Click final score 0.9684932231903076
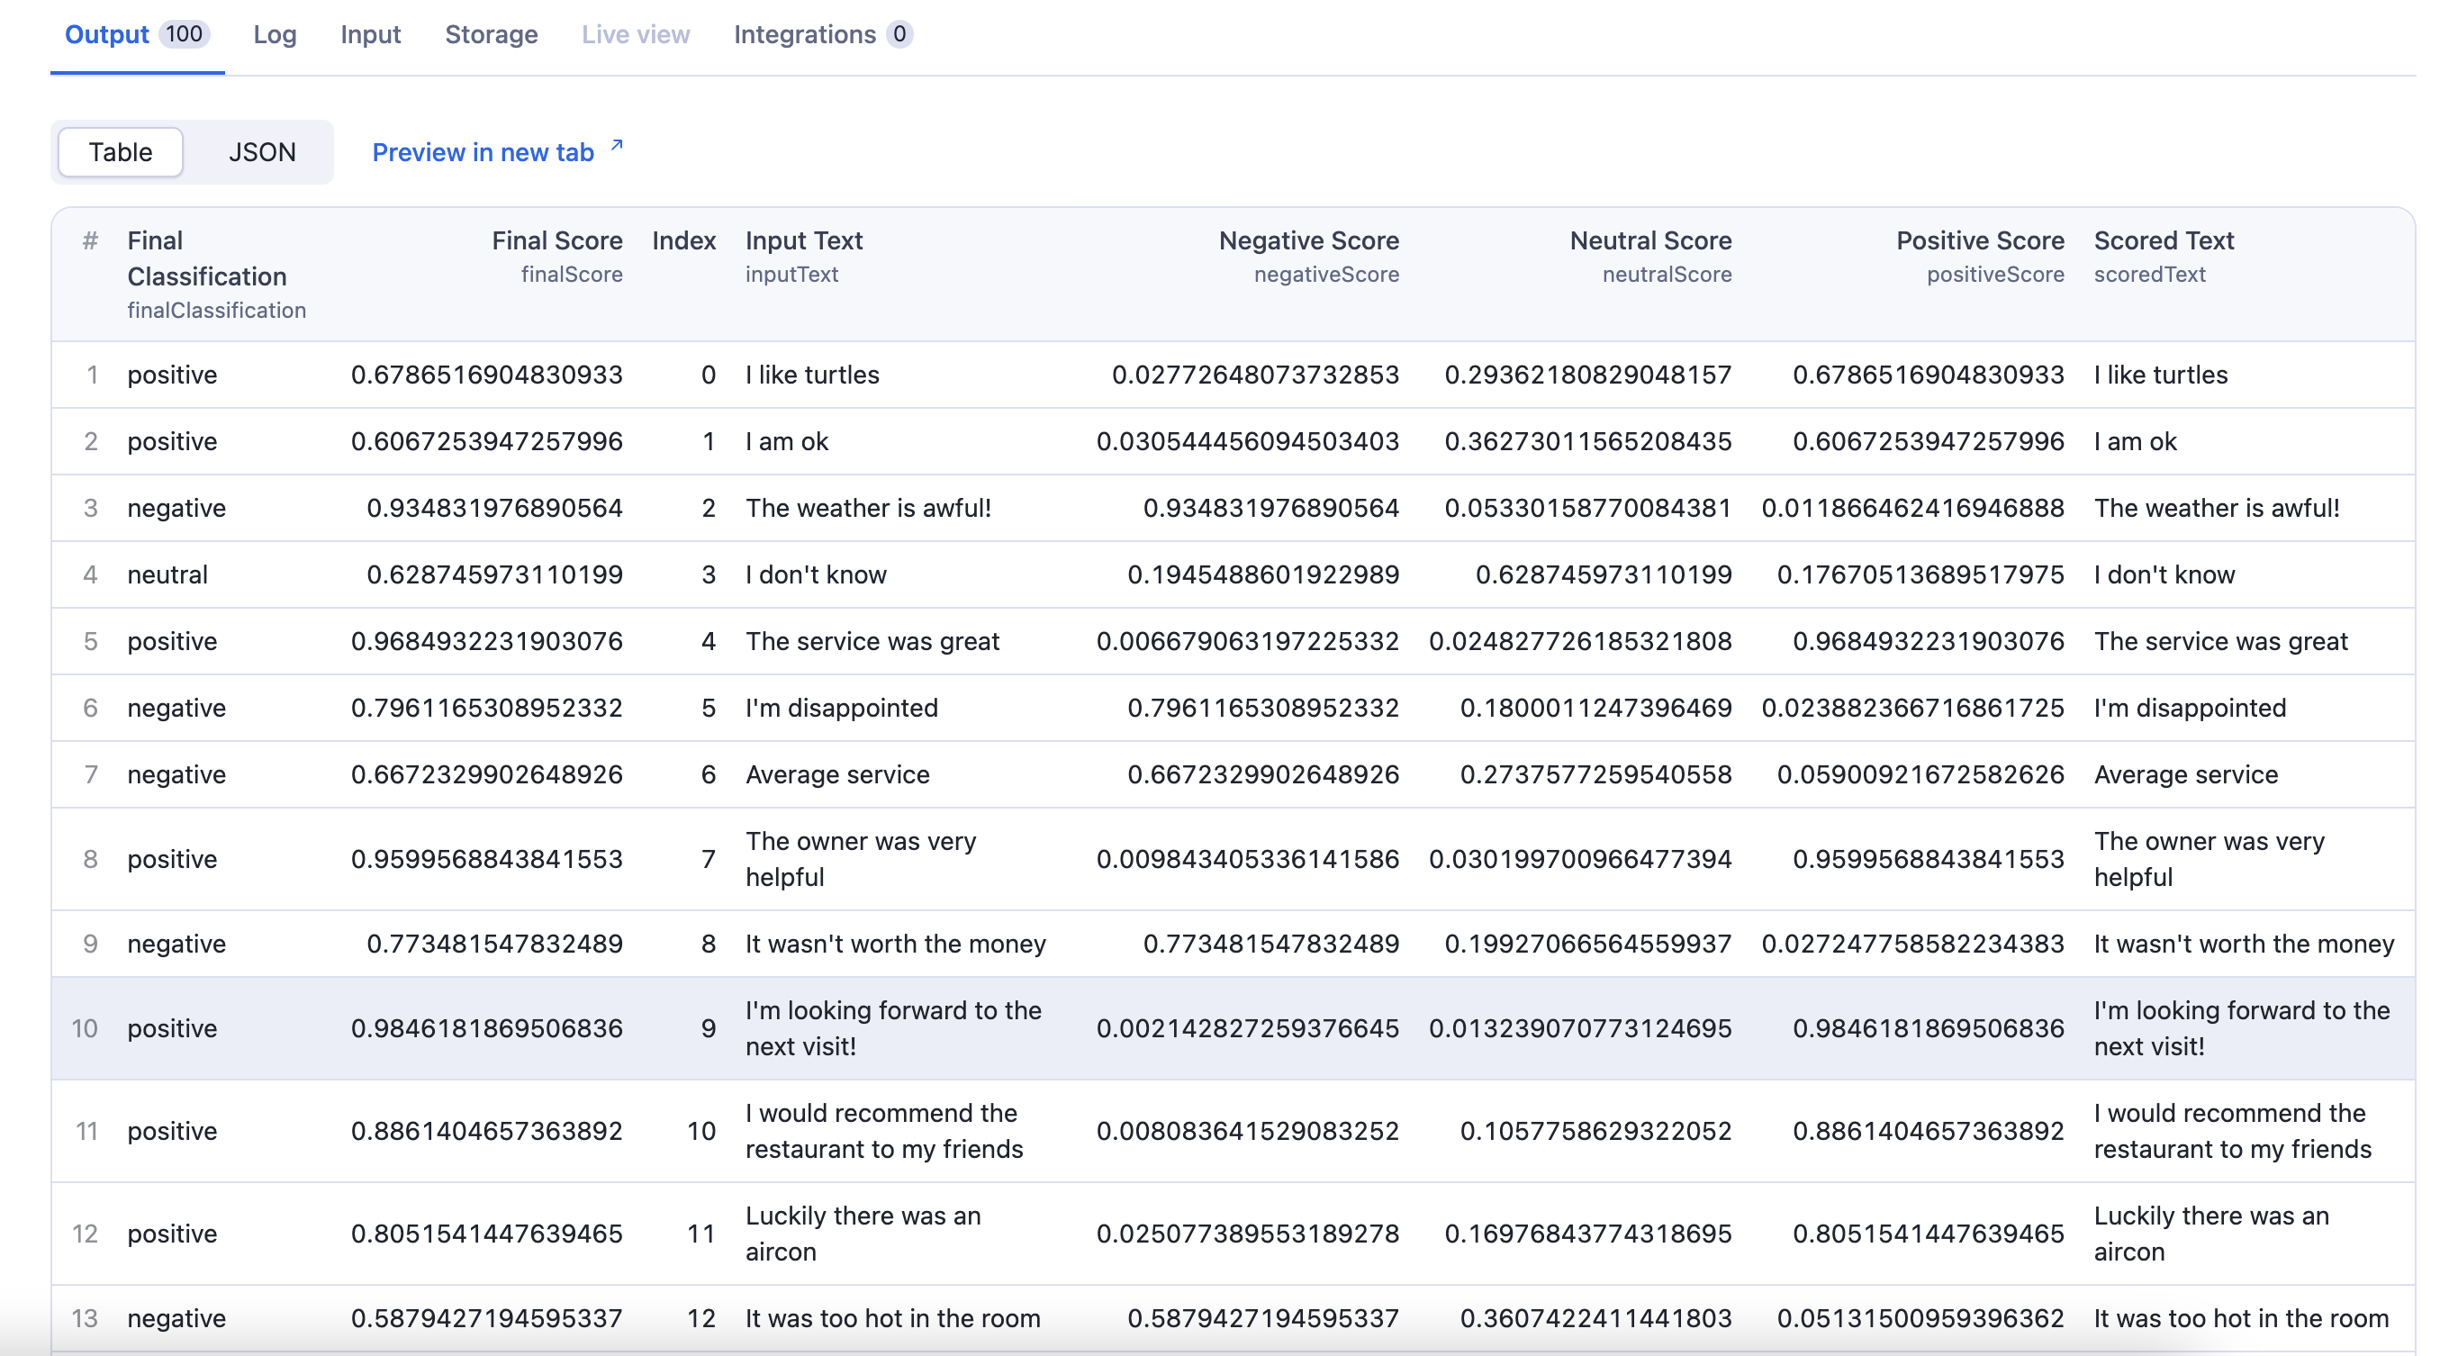The height and width of the screenshot is (1356, 2458). (486, 641)
